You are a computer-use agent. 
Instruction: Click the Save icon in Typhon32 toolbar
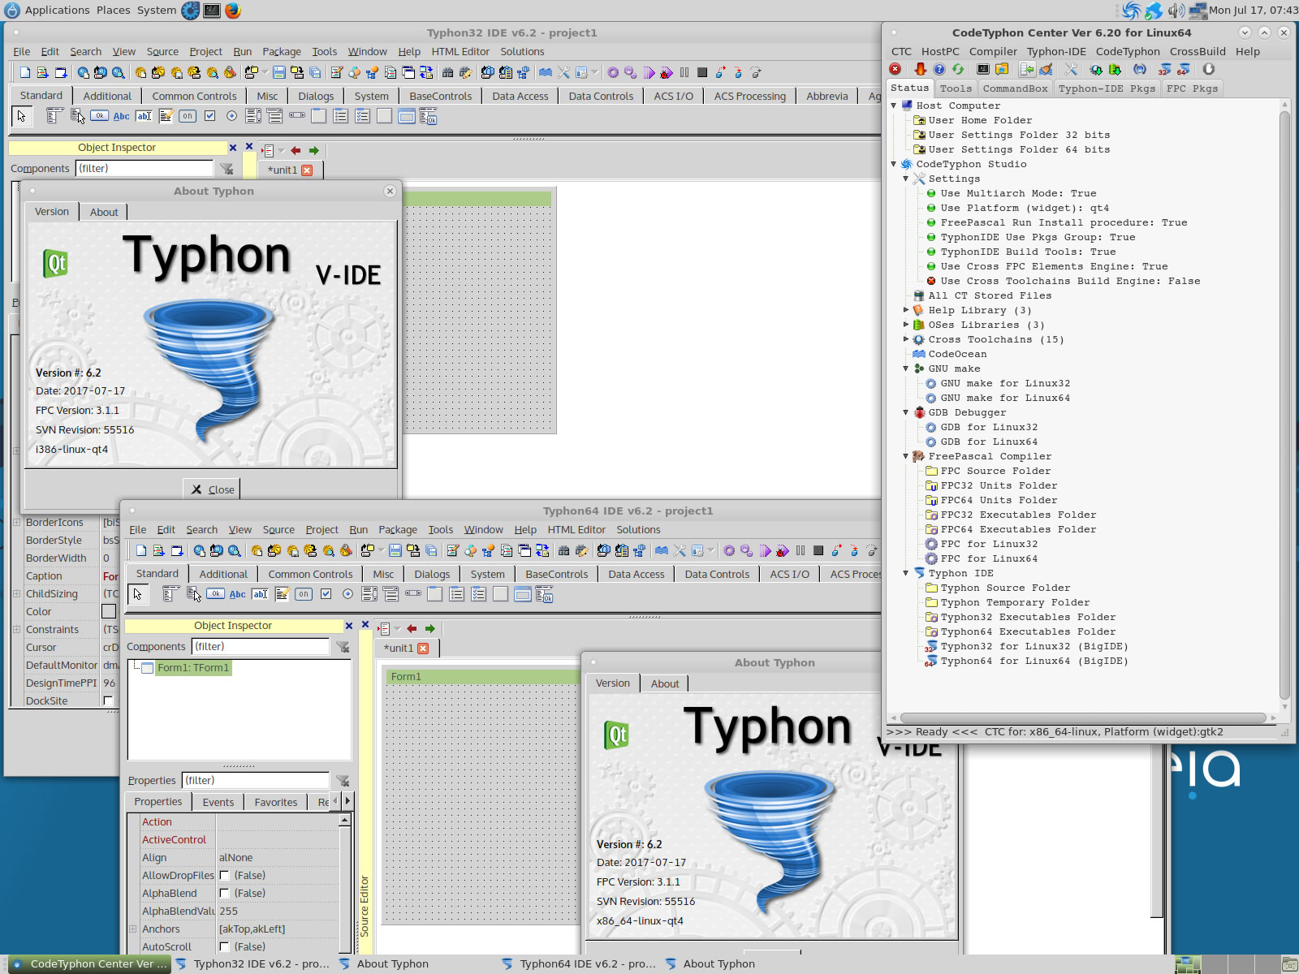pos(278,72)
